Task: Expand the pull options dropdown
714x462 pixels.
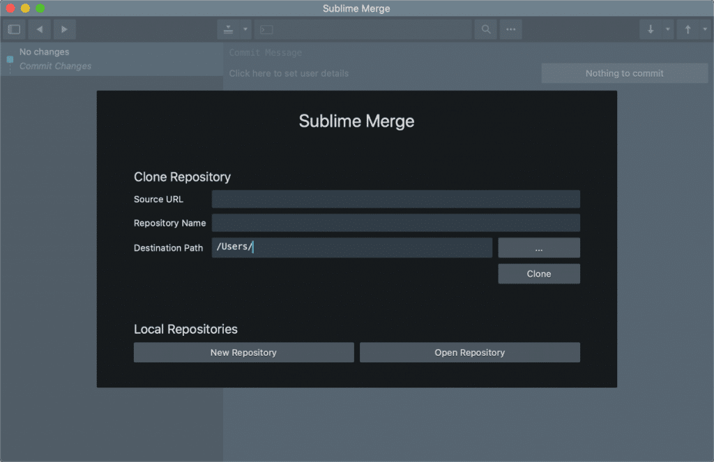Action: click(667, 29)
